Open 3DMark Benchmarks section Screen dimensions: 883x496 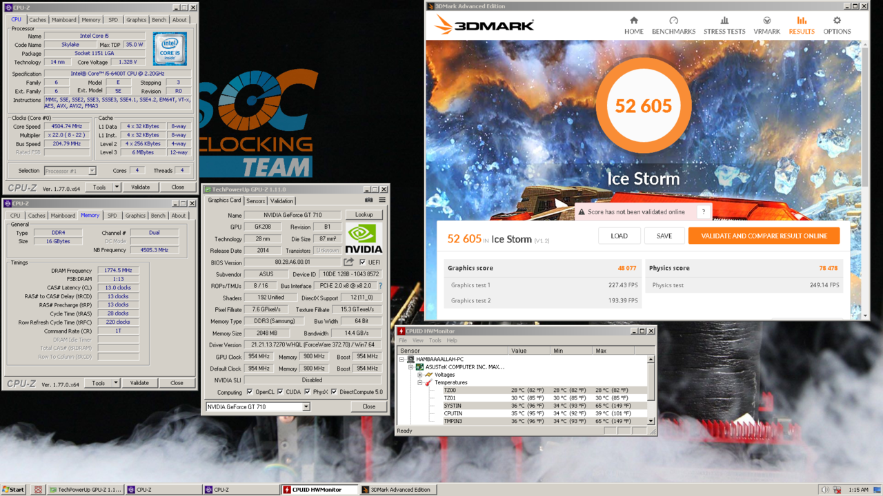coord(673,25)
